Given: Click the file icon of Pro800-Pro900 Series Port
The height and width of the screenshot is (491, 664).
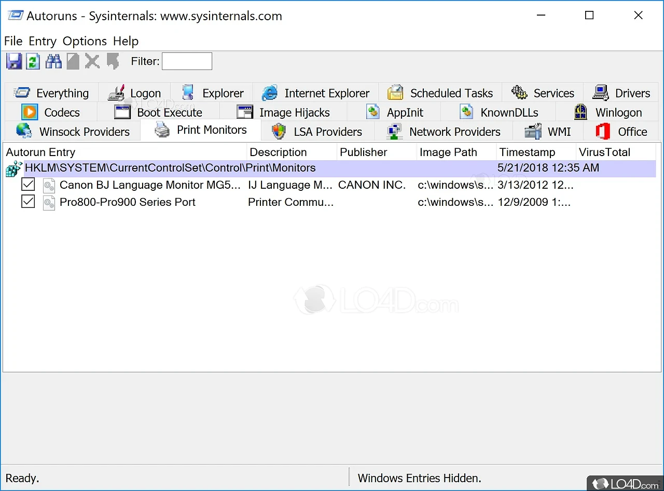Looking at the screenshot, I should [49, 202].
